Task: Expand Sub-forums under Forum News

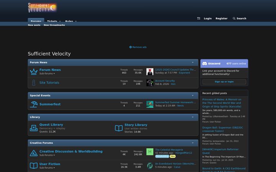Action: 47,73
